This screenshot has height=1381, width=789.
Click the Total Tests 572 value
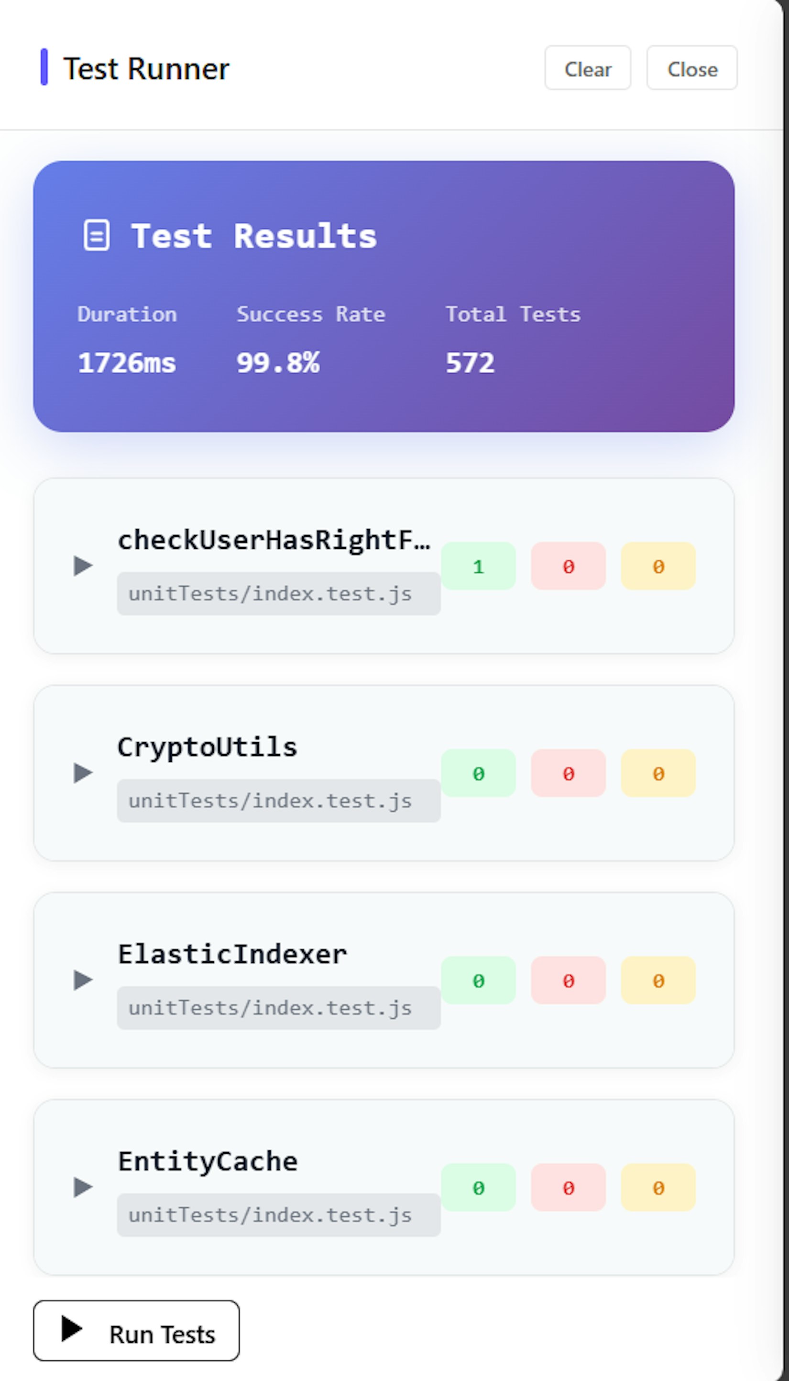470,363
